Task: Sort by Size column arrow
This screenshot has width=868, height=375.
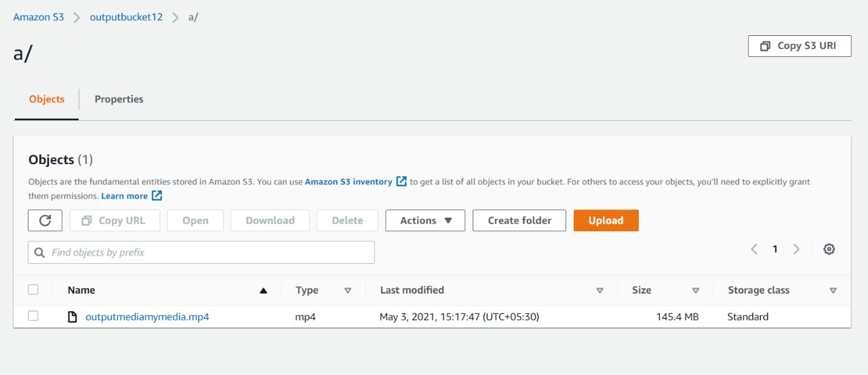Action: pyautogui.click(x=696, y=290)
